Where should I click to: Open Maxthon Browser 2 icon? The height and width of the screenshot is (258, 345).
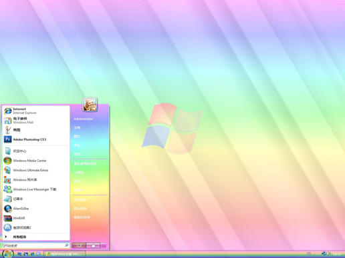pos(8,227)
